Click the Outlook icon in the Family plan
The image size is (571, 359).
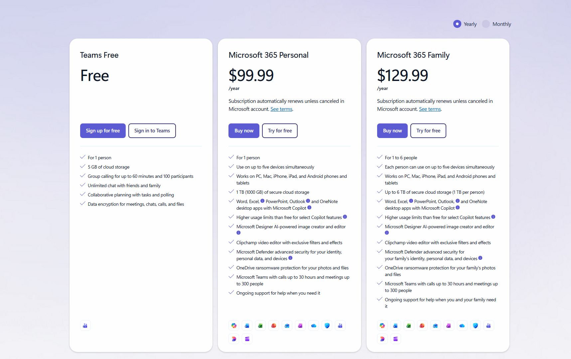(x=435, y=325)
